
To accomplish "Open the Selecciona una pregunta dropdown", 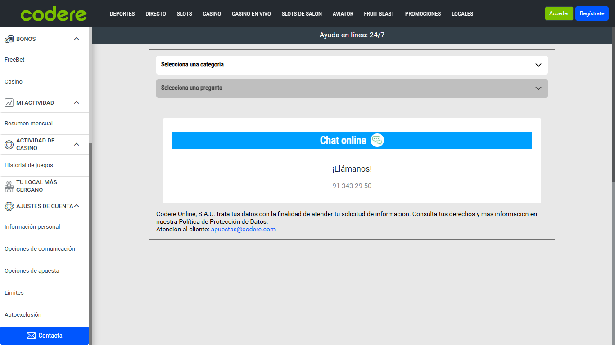I will [x=352, y=88].
